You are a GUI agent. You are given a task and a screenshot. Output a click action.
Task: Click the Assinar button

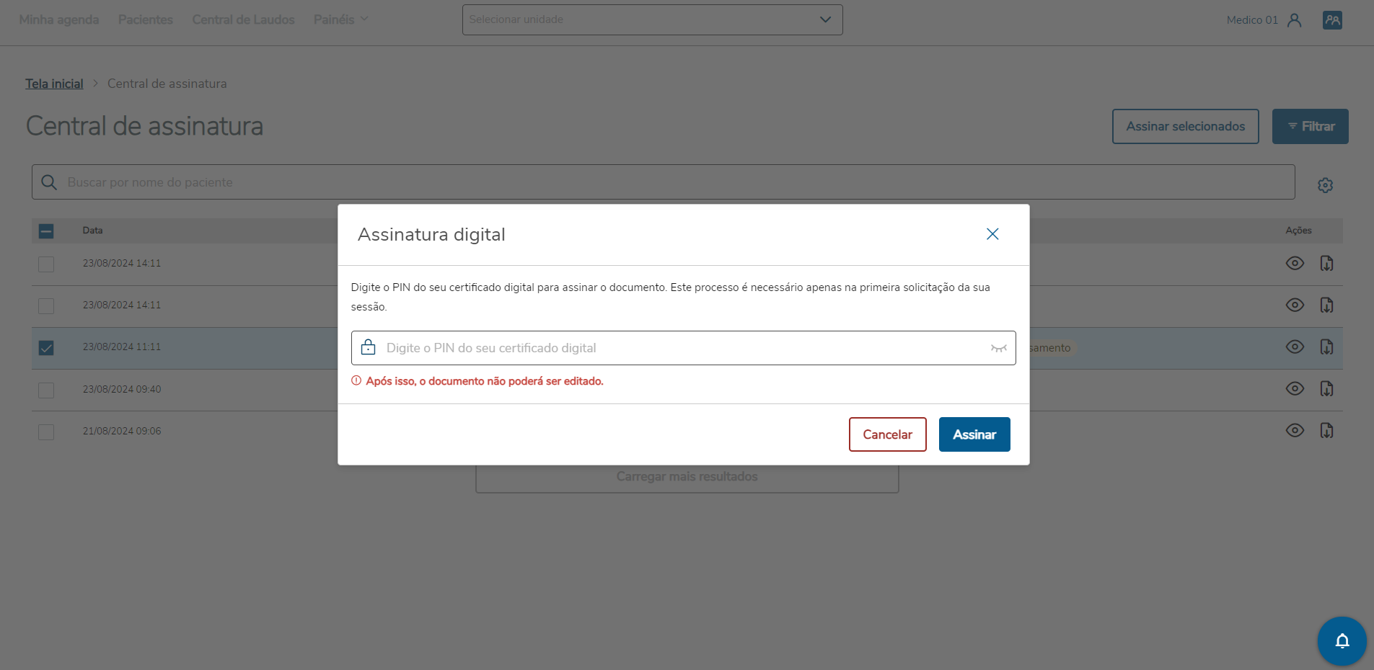point(974,434)
